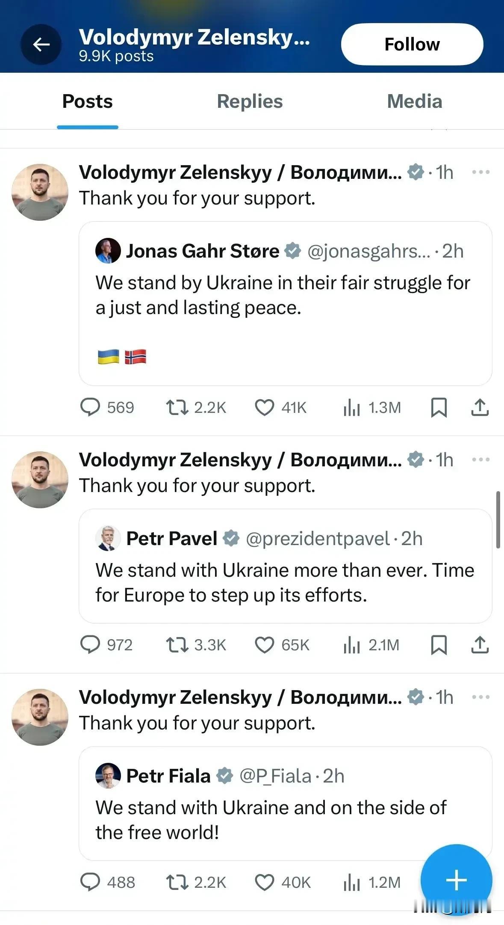Open the quoted Petr Pavel tweet
The width and height of the screenshot is (504, 925).
(x=285, y=566)
